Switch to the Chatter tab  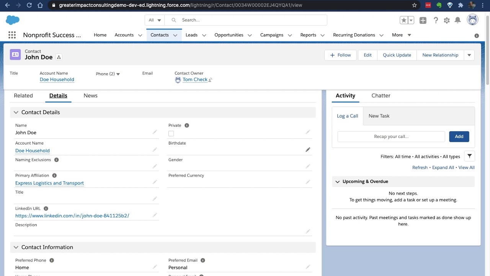point(381,95)
